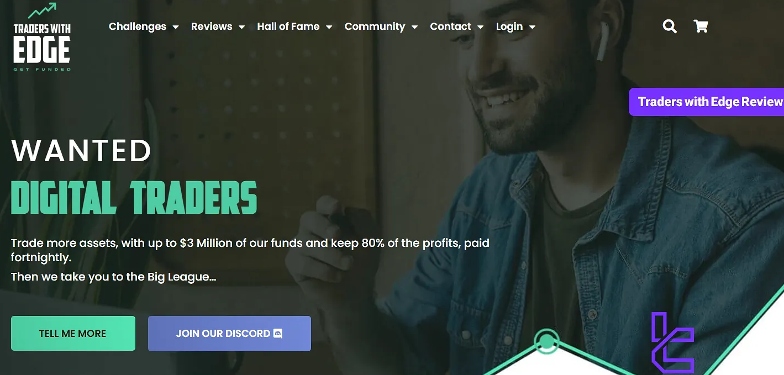The height and width of the screenshot is (375, 784).
Task: Click the purple logo mark at bottom right
Action: click(672, 343)
